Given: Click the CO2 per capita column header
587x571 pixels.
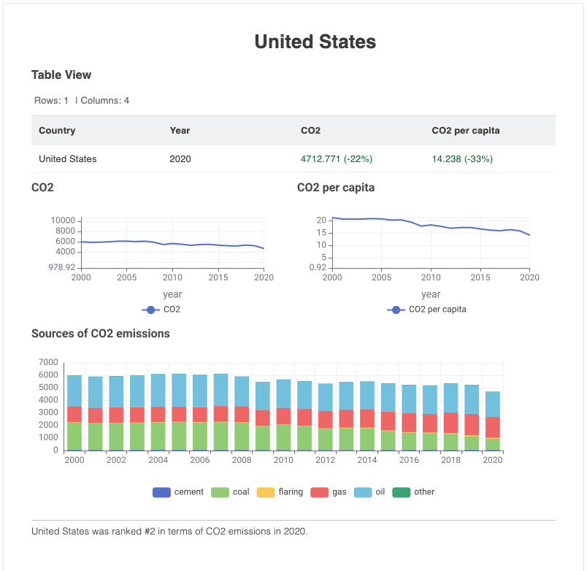Looking at the screenshot, I should point(465,130).
